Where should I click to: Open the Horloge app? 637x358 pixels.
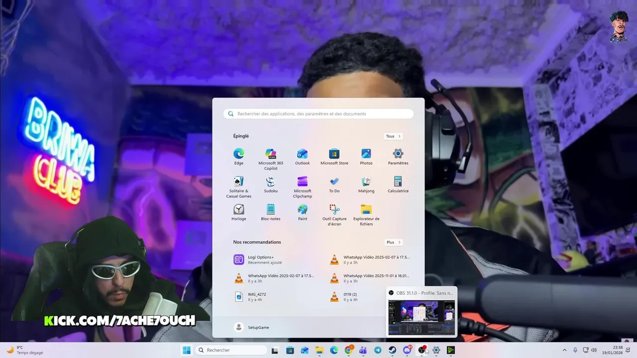click(239, 212)
